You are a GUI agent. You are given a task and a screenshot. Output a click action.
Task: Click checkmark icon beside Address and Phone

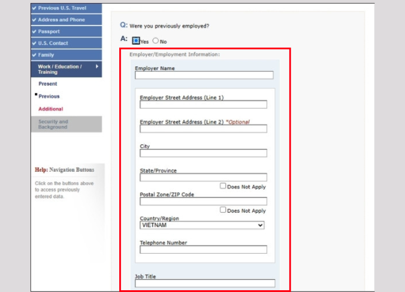click(34, 20)
